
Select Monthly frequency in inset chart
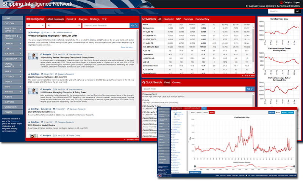(205, 112)
